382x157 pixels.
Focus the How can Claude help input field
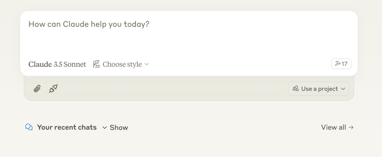[89, 24]
